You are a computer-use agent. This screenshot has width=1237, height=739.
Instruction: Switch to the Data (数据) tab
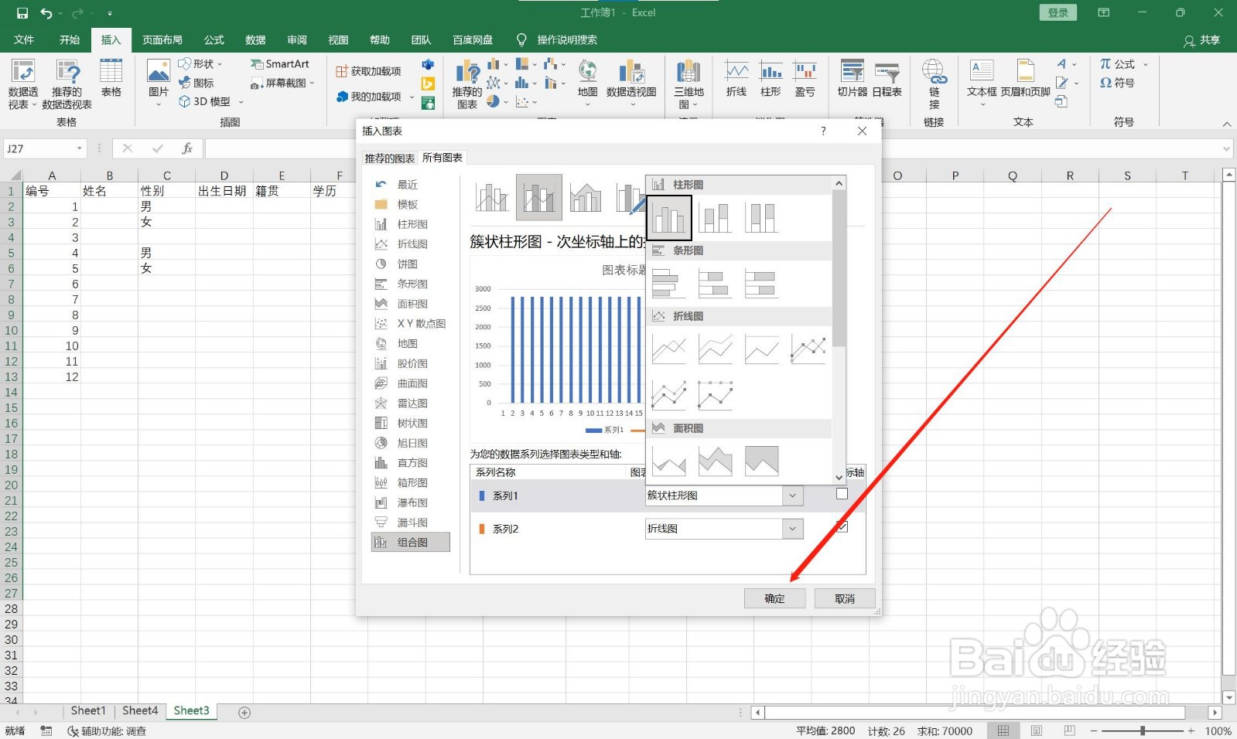pyautogui.click(x=255, y=39)
